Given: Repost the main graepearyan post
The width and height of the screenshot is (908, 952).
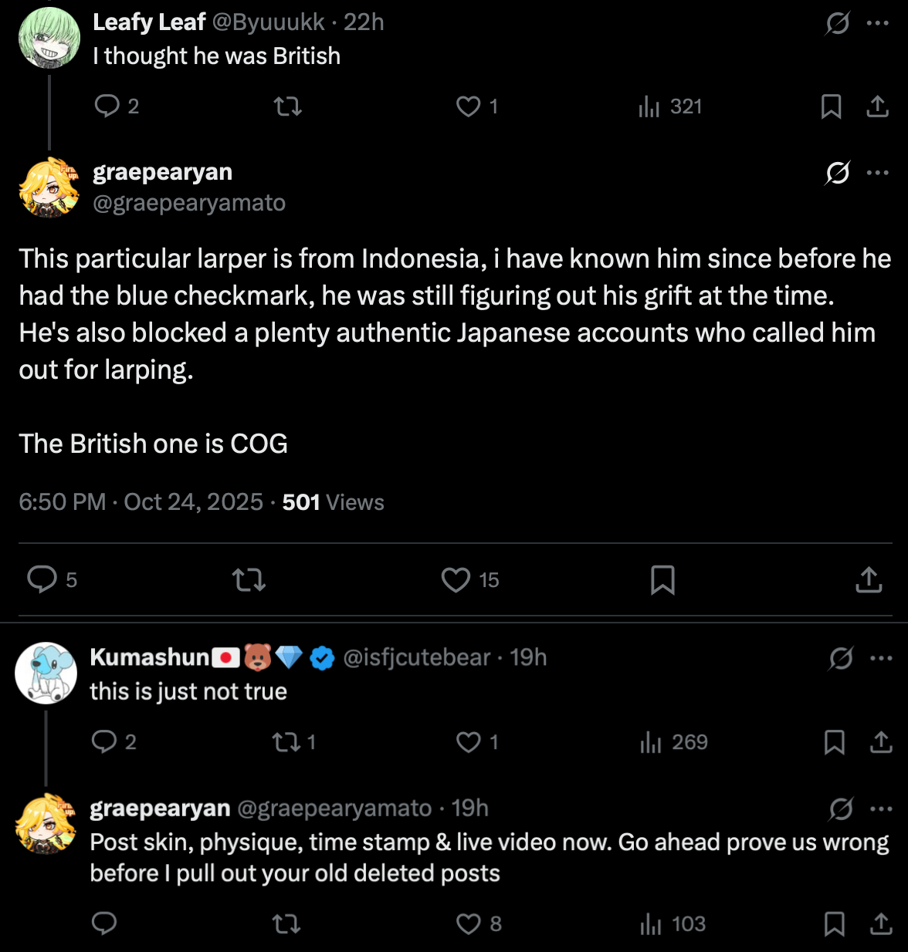Looking at the screenshot, I should (x=249, y=579).
